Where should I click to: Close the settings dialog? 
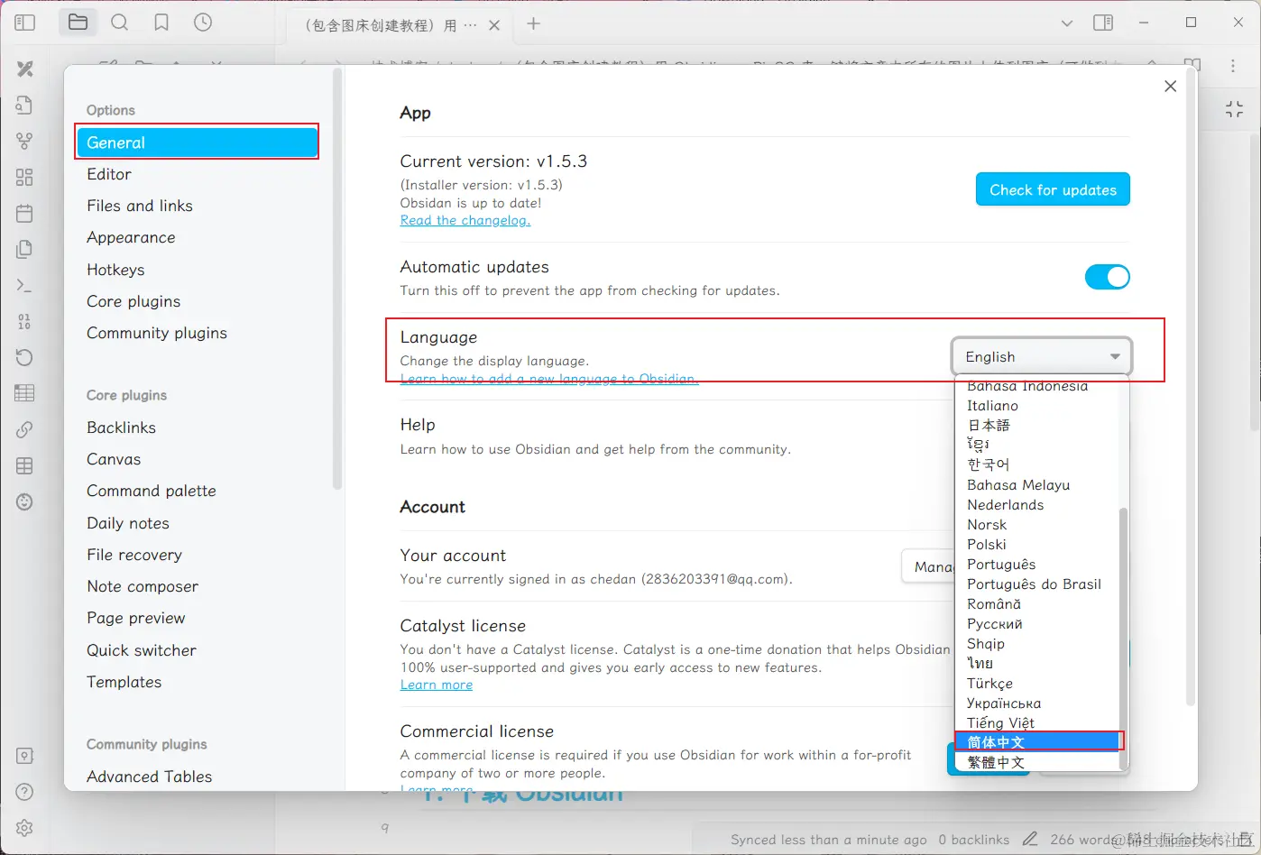1170,86
